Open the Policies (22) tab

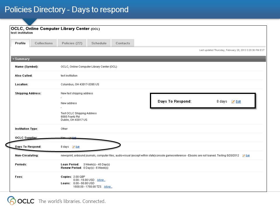72,43
